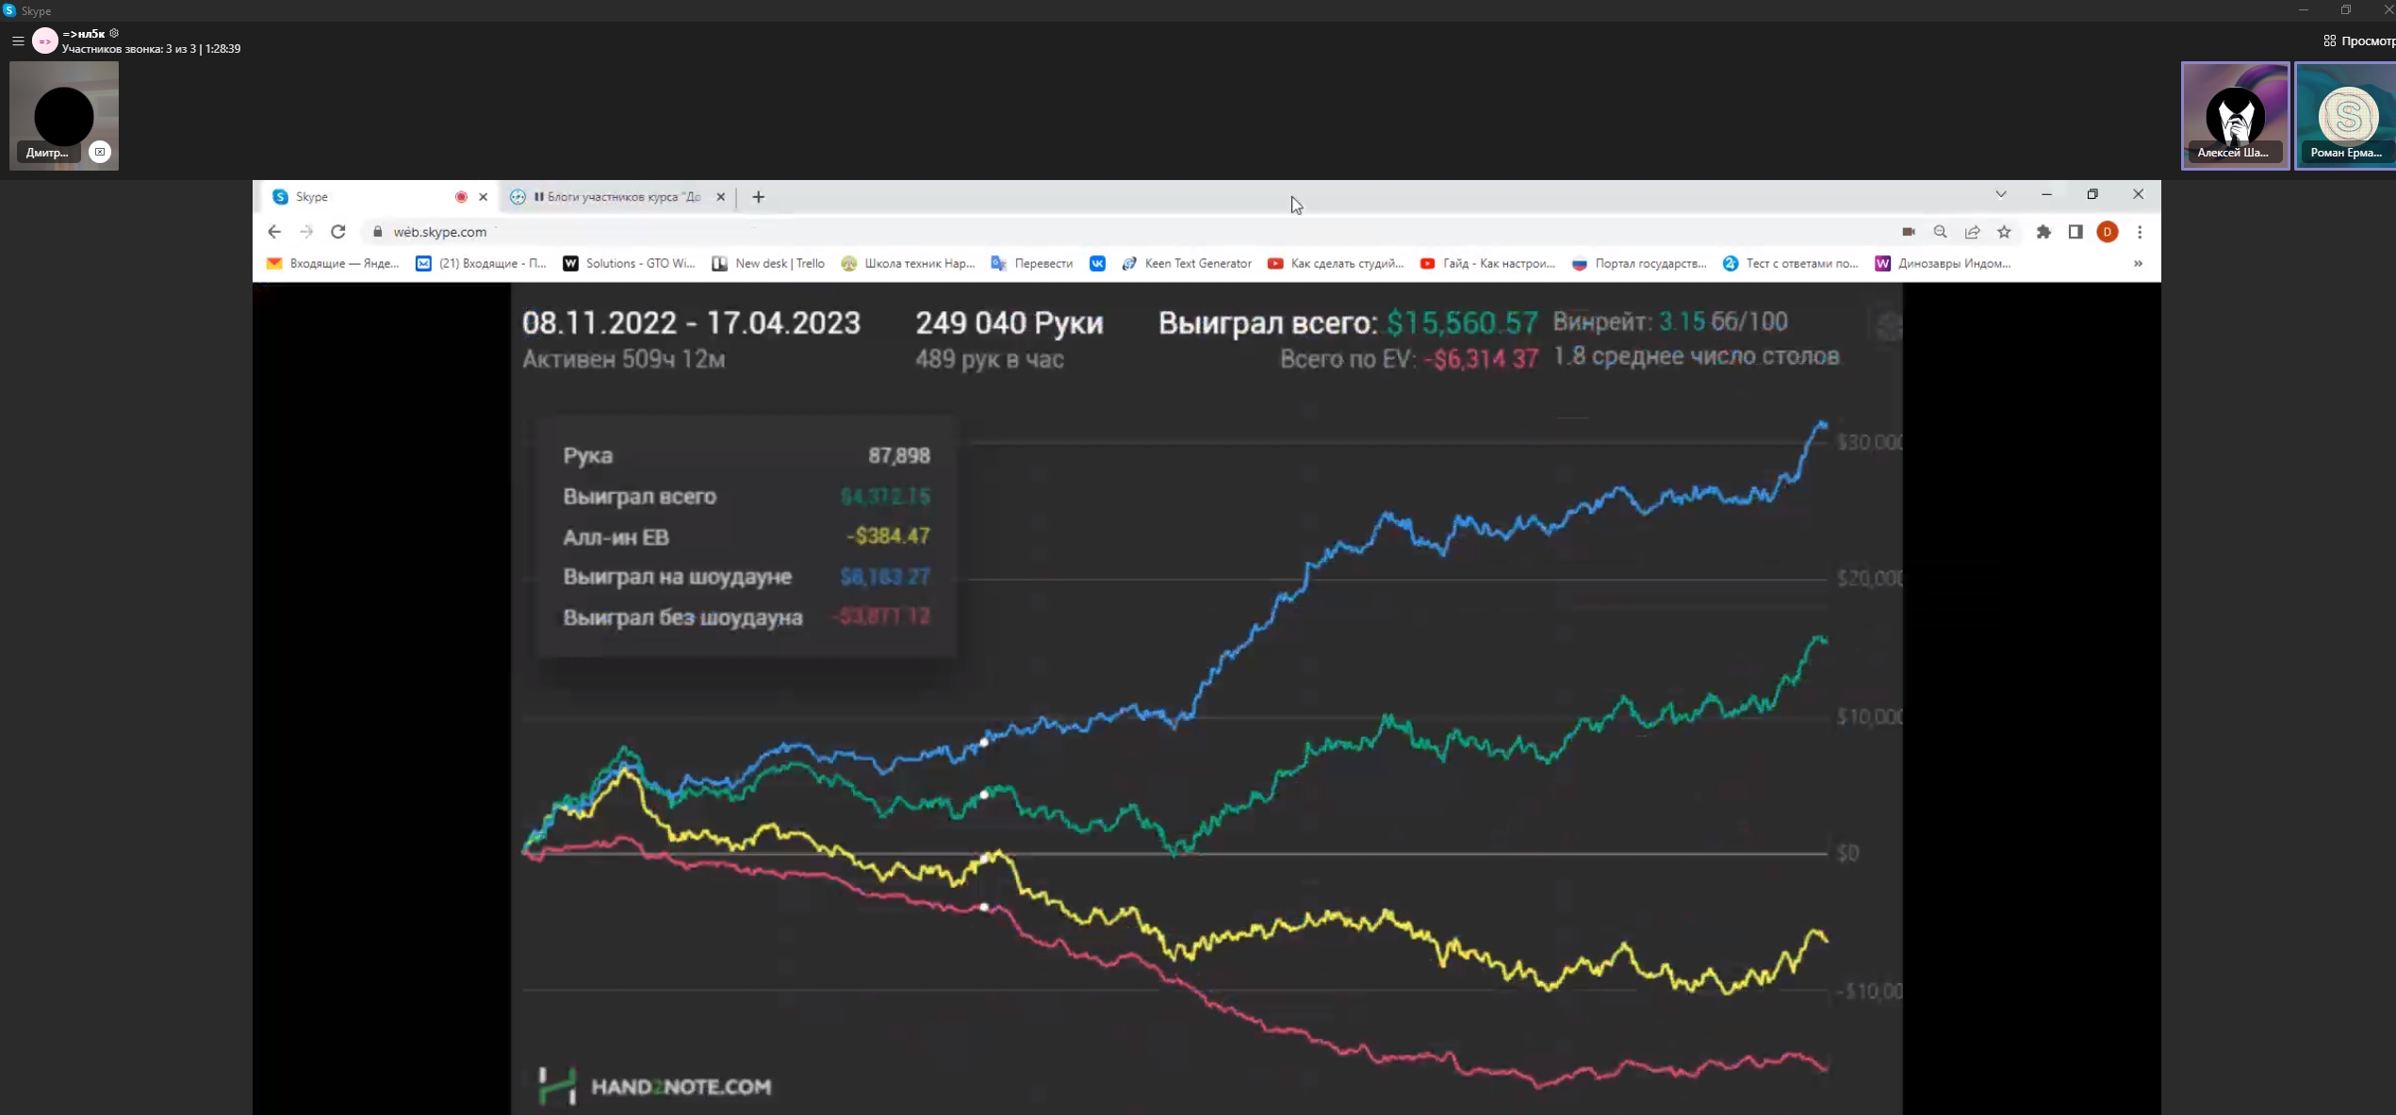Switch to Блоги участников курса tab

617,197
